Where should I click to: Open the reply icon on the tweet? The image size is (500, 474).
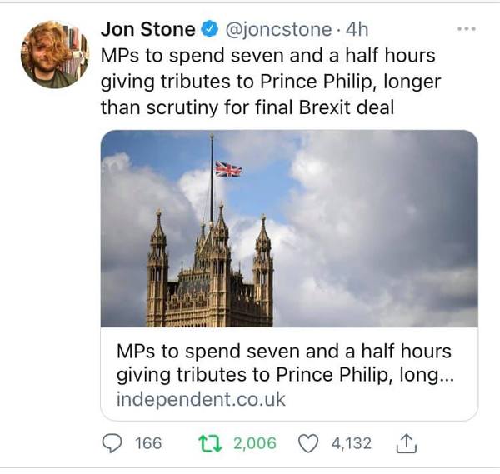coord(111,443)
